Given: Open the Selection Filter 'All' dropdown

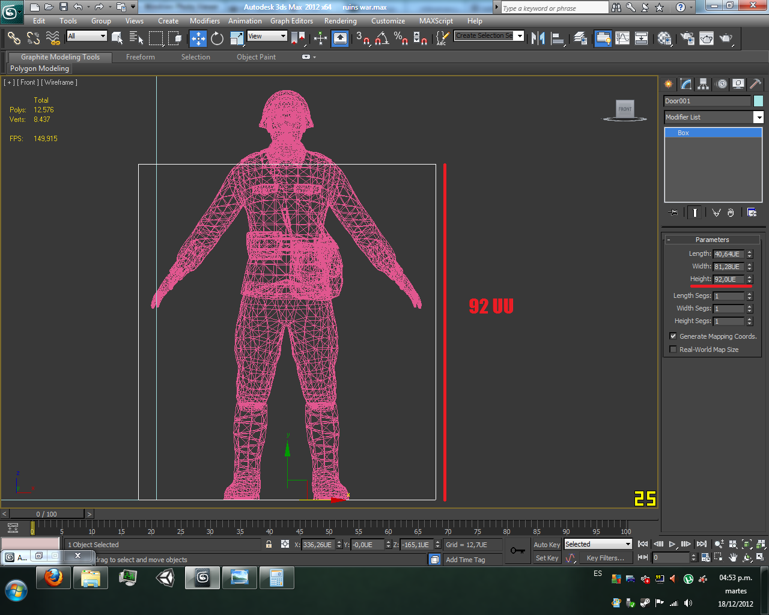Looking at the screenshot, I should [87, 36].
